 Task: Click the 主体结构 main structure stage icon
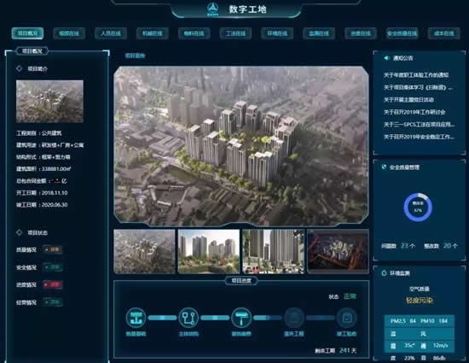click(x=188, y=318)
